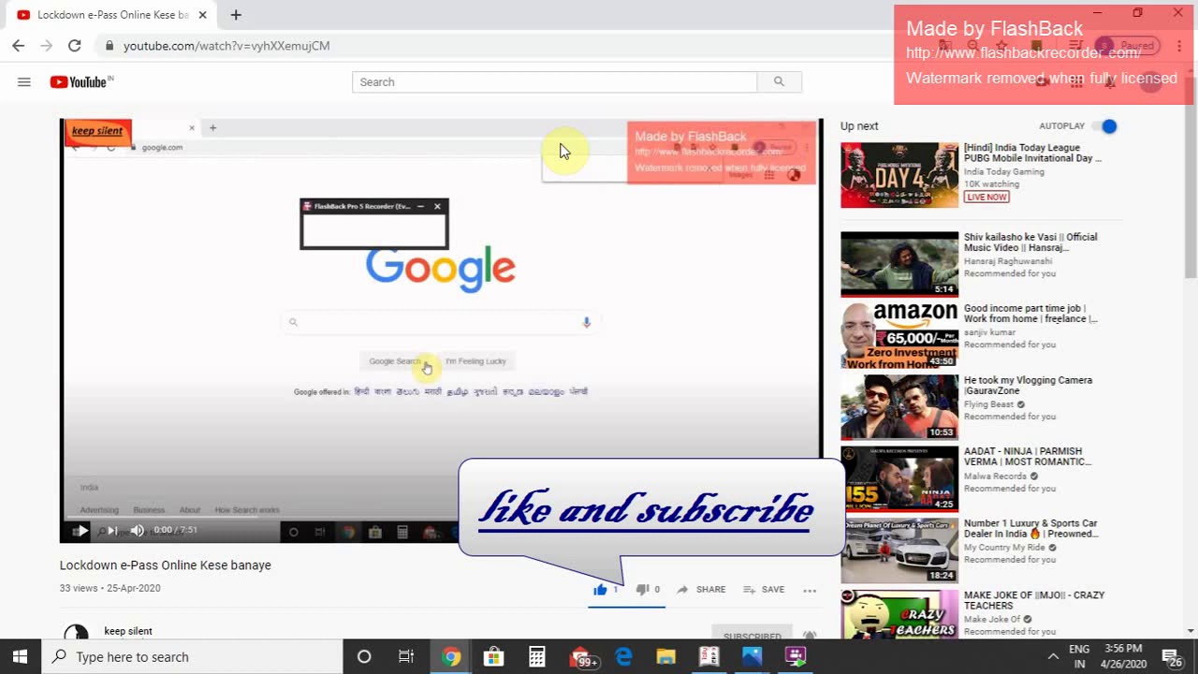This screenshot has height=674, width=1198.
Task: Click the browser address bar URL
Action: [226, 46]
